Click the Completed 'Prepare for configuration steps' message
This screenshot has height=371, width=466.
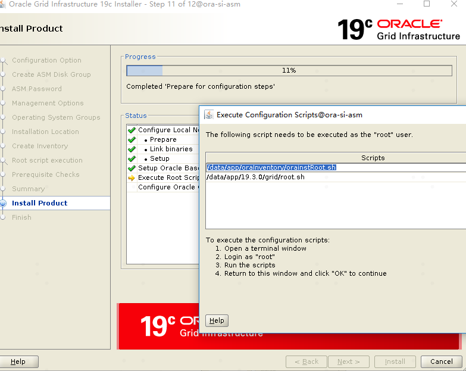pyautogui.click(x=201, y=86)
